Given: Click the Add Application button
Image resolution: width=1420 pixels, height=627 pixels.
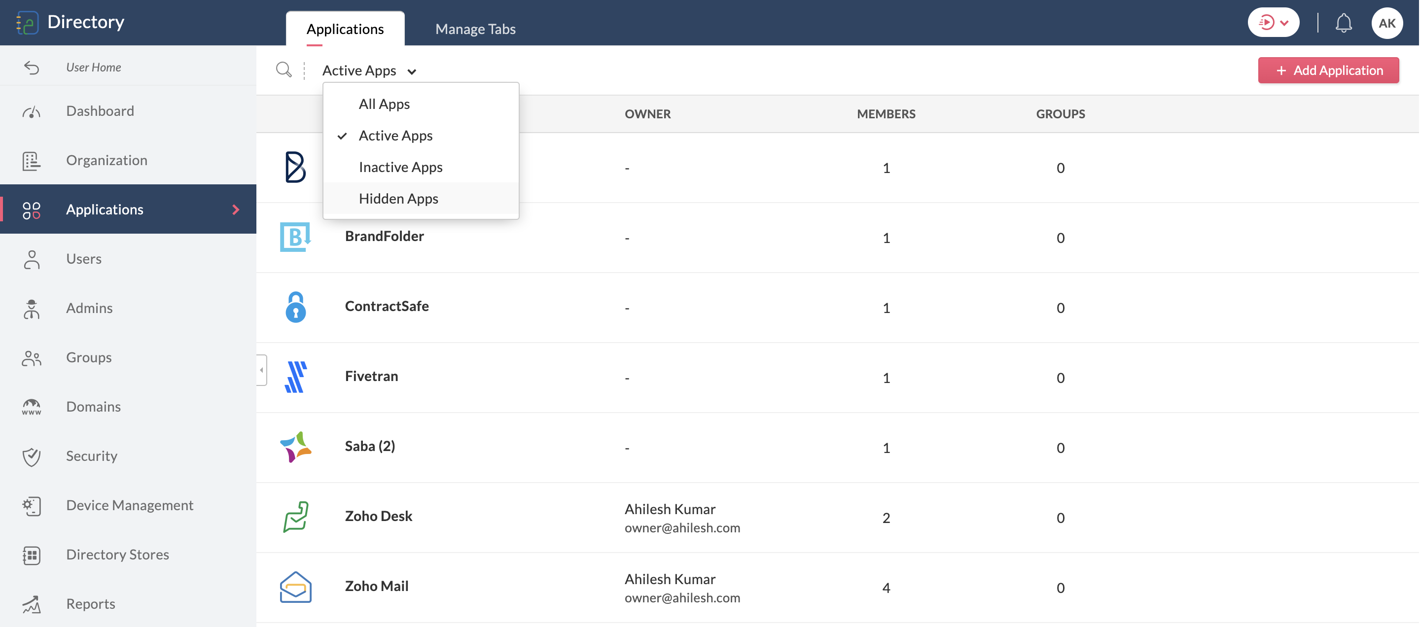Looking at the screenshot, I should 1327,70.
